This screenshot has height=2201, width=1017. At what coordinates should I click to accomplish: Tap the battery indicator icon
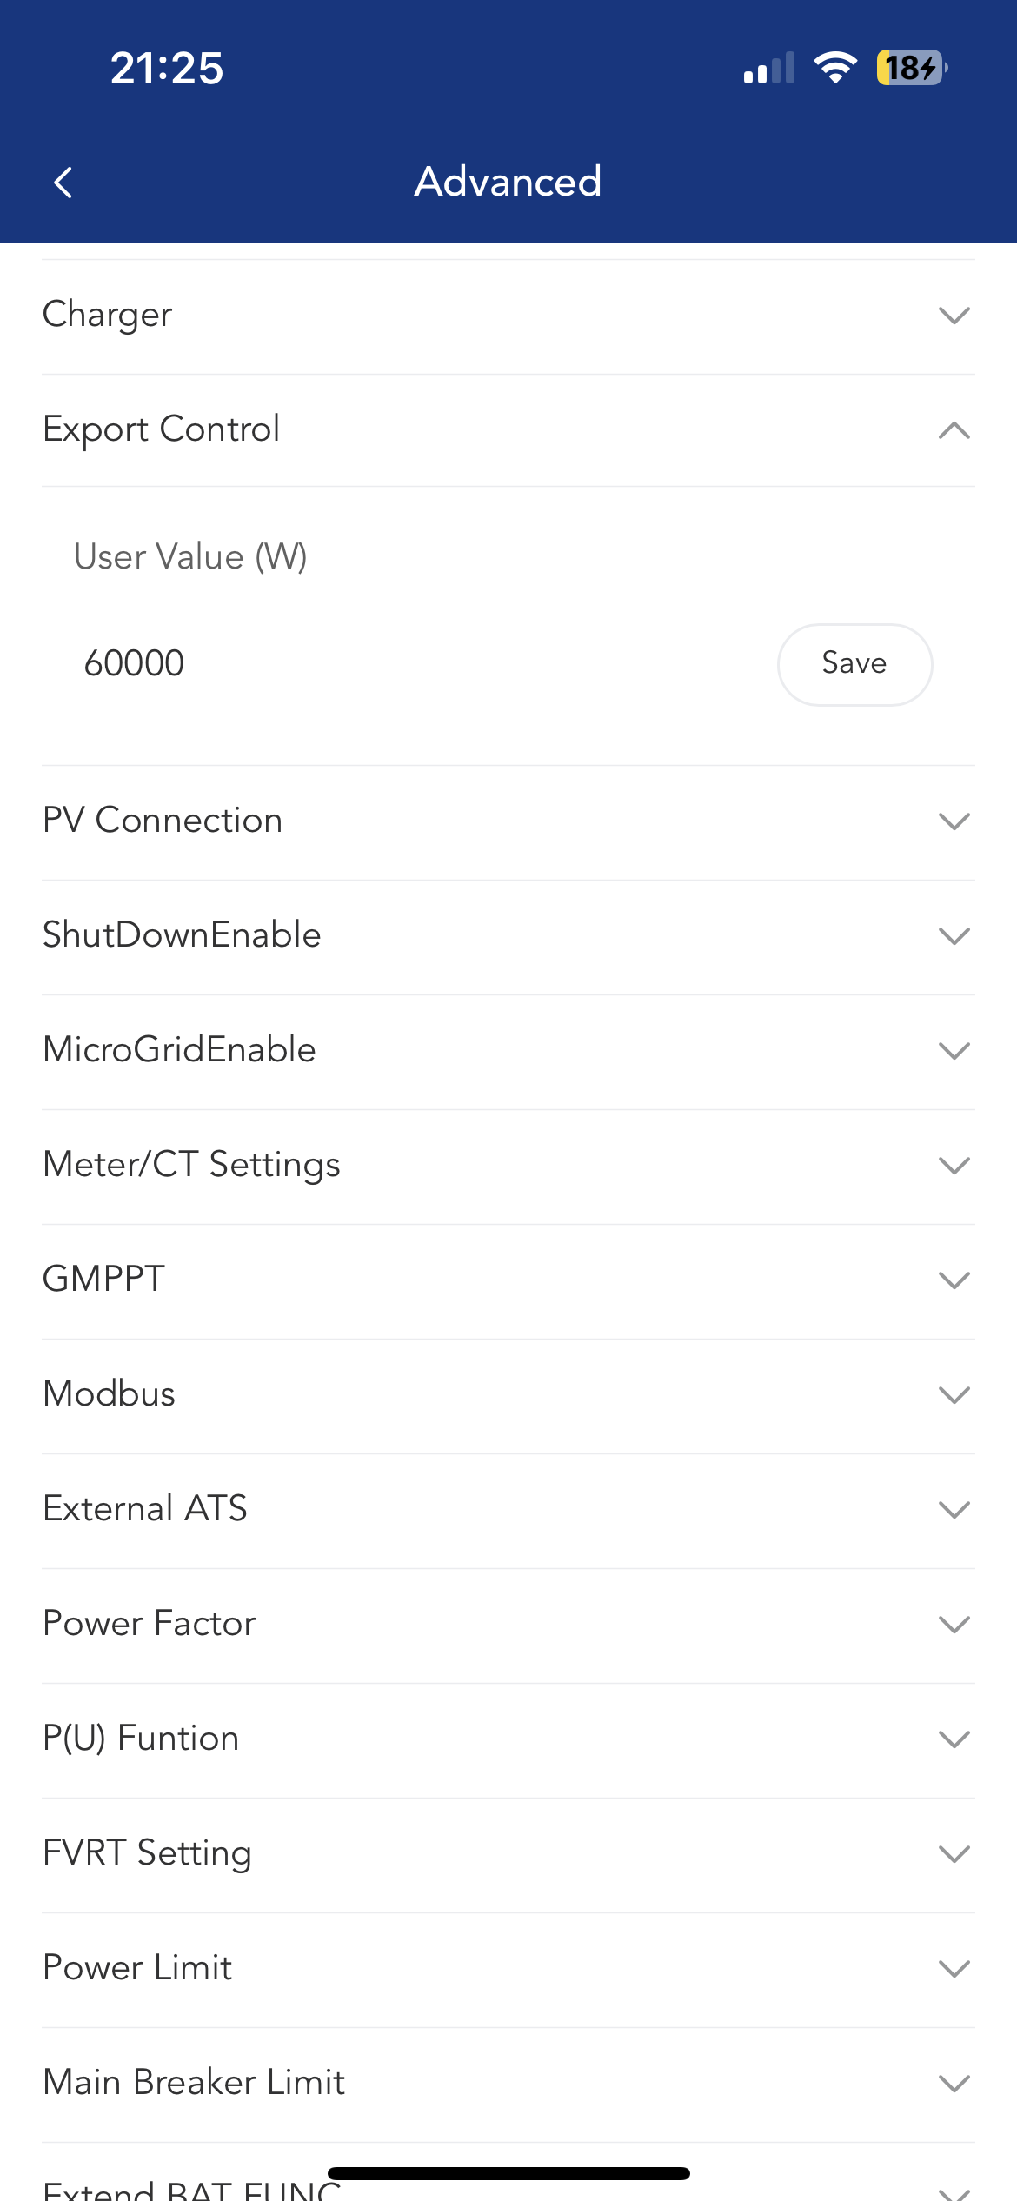(x=911, y=68)
